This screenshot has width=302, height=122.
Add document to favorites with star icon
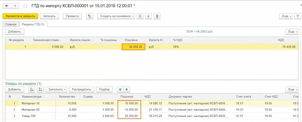pyautogui.click(x=25, y=5)
